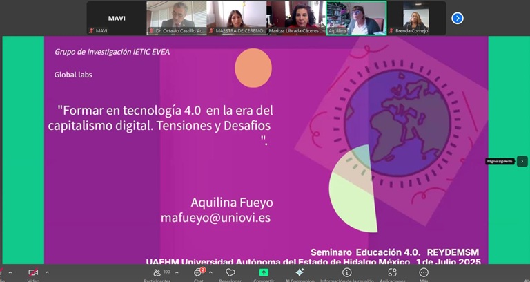Select Aquilina active speaker thumbnail

pyautogui.click(x=356, y=18)
